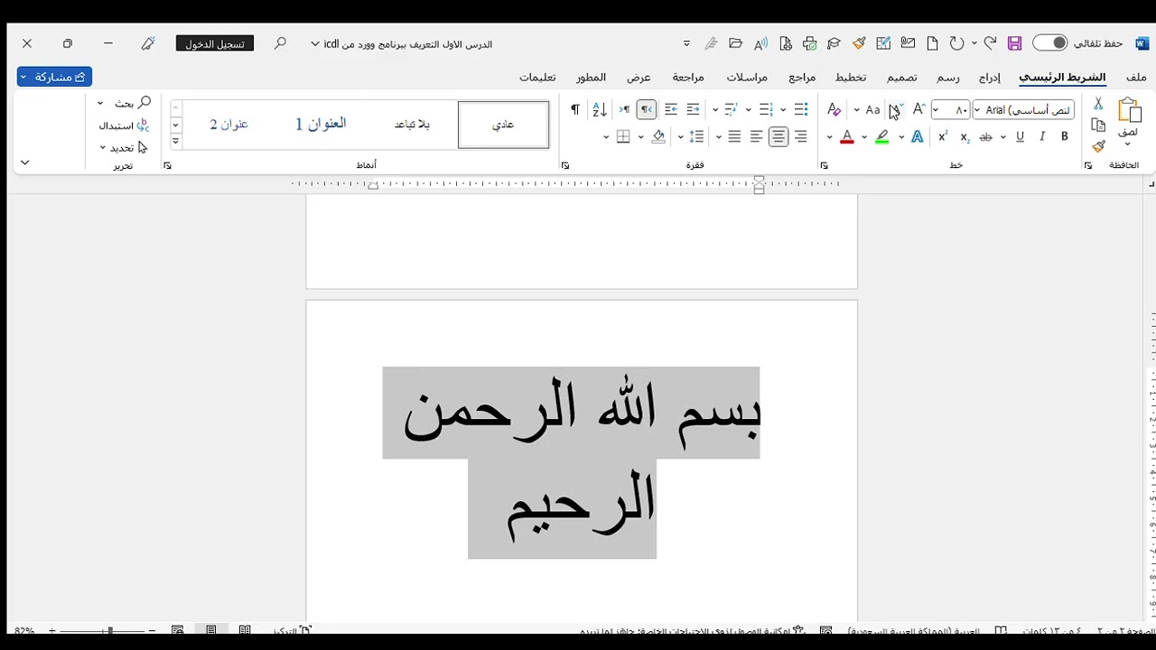Click the Line Spacing icon

(x=696, y=137)
